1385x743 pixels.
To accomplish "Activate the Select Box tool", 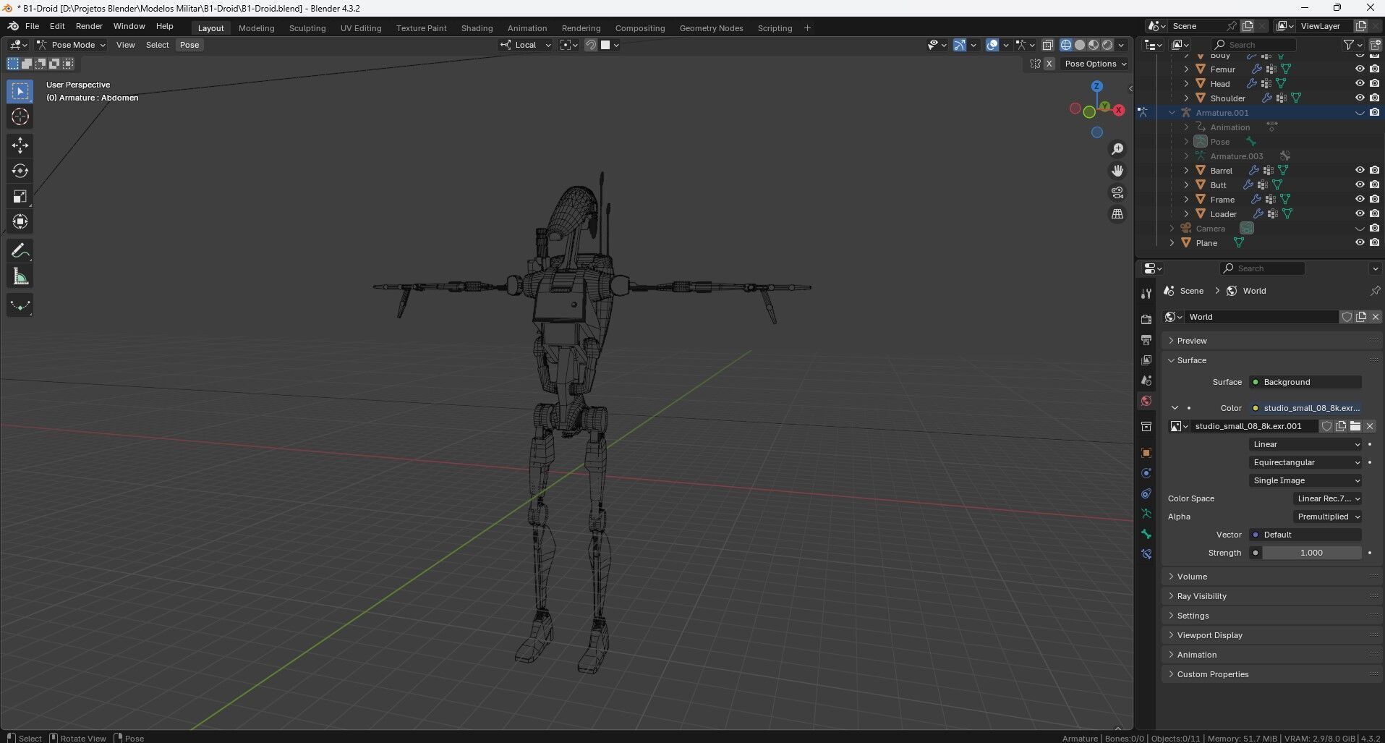I will coord(20,91).
